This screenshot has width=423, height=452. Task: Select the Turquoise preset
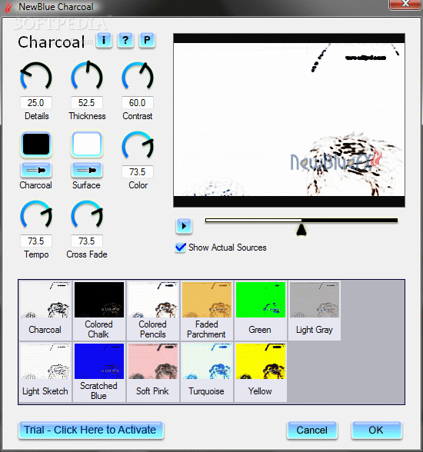pos(207,372)
